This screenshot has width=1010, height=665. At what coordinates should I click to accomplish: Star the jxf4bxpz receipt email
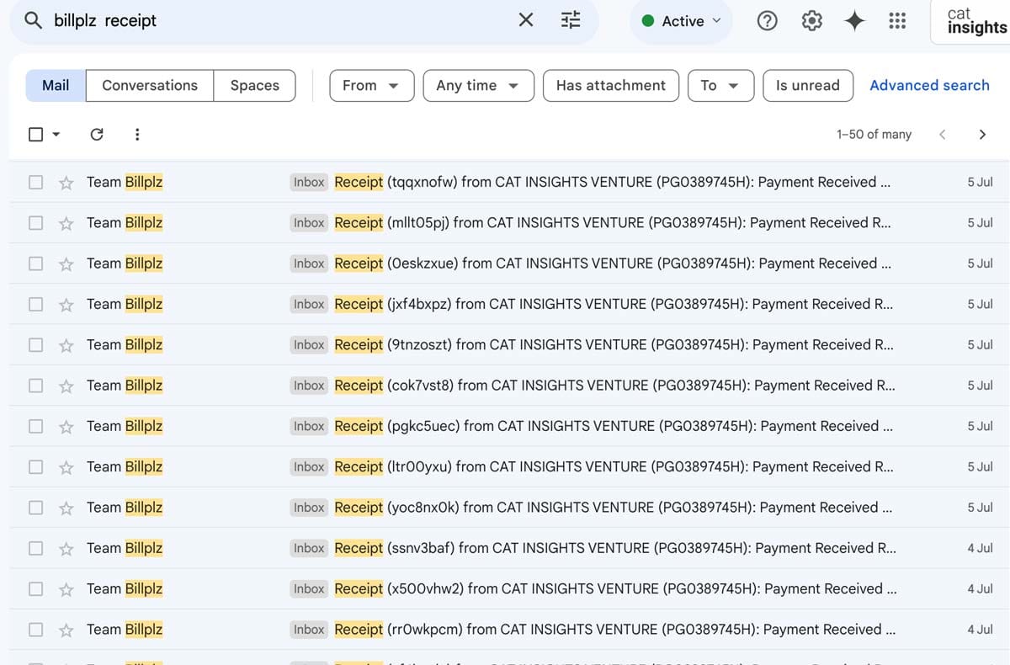[x=66, y=305]
